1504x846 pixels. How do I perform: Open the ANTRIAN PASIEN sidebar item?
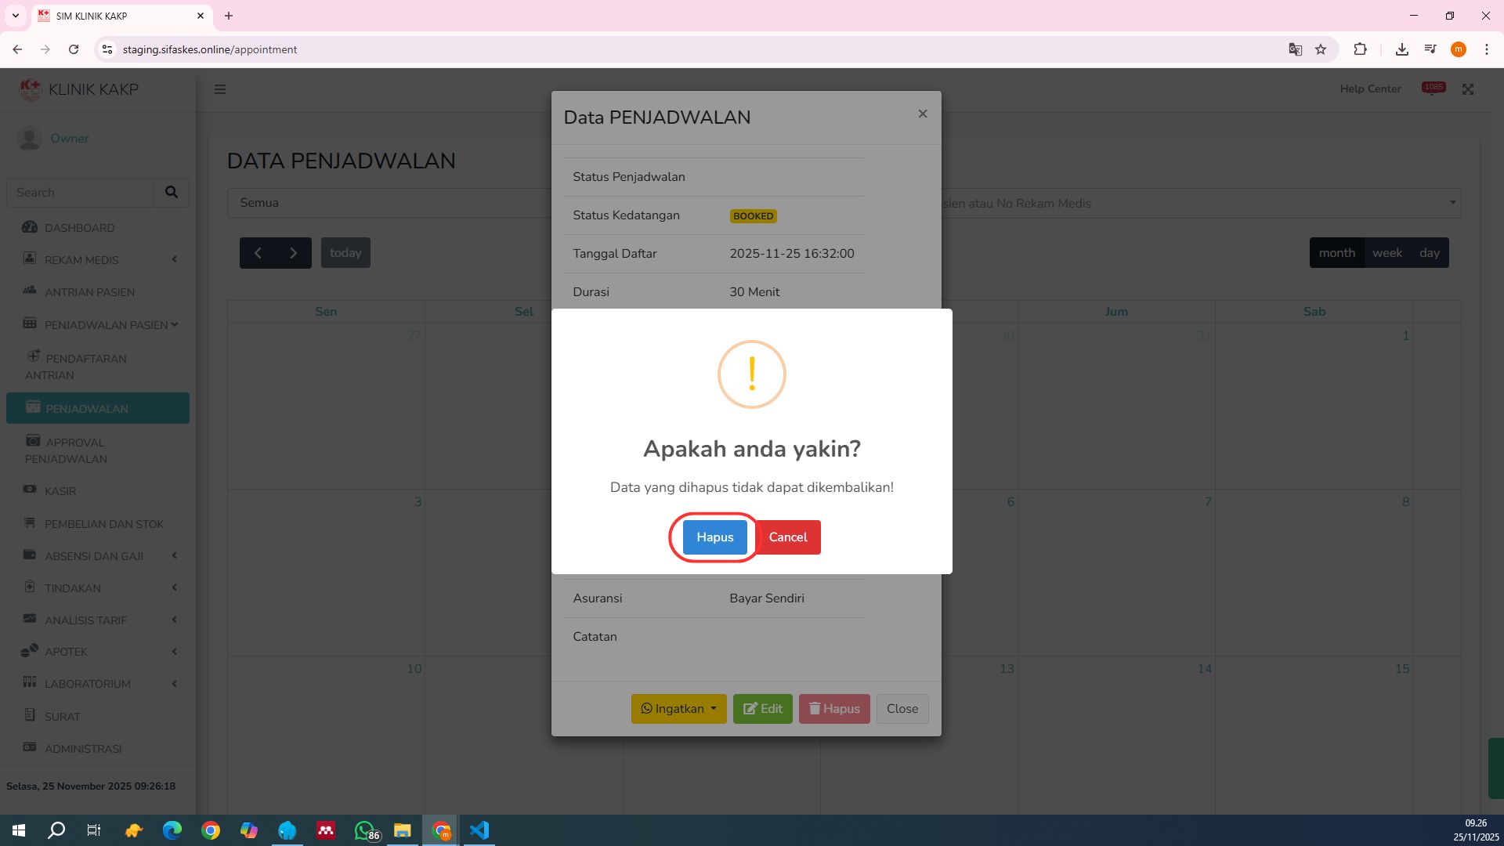pyautogui.click(x=89, y=292)
